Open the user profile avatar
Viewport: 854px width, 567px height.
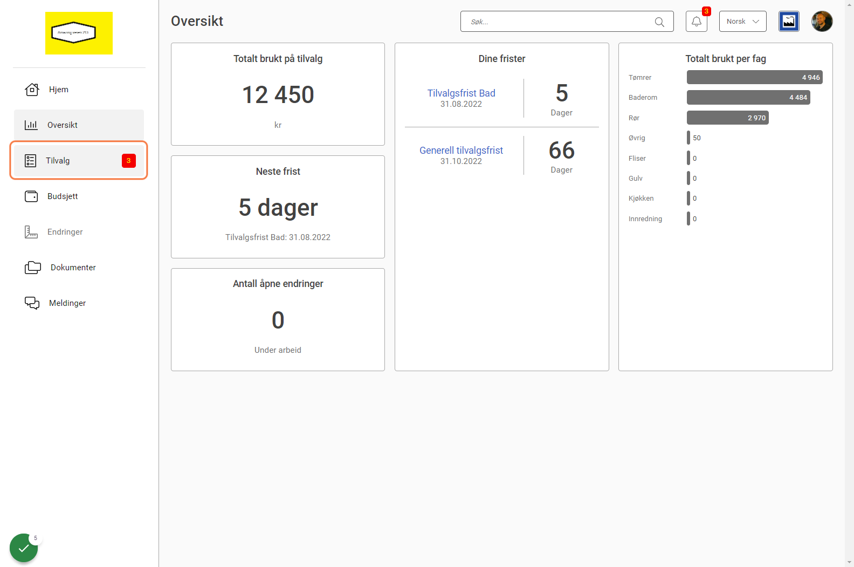coord(822,22)
